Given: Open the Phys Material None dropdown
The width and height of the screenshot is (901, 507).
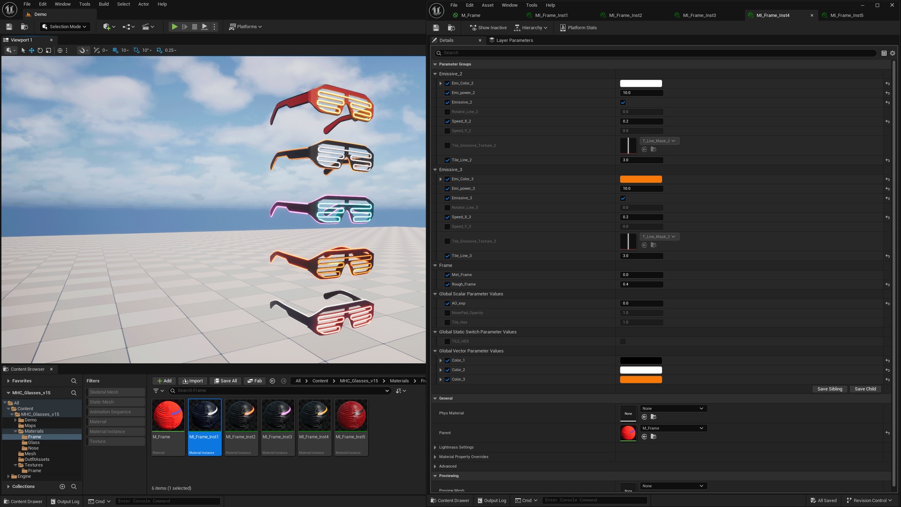Looking at the screenshot, I should pyautogui.click(x=673, y=408).
